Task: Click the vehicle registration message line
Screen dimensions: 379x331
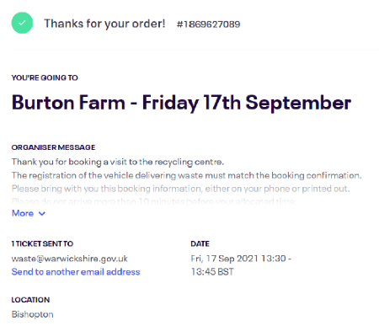Action: point(187,175)
